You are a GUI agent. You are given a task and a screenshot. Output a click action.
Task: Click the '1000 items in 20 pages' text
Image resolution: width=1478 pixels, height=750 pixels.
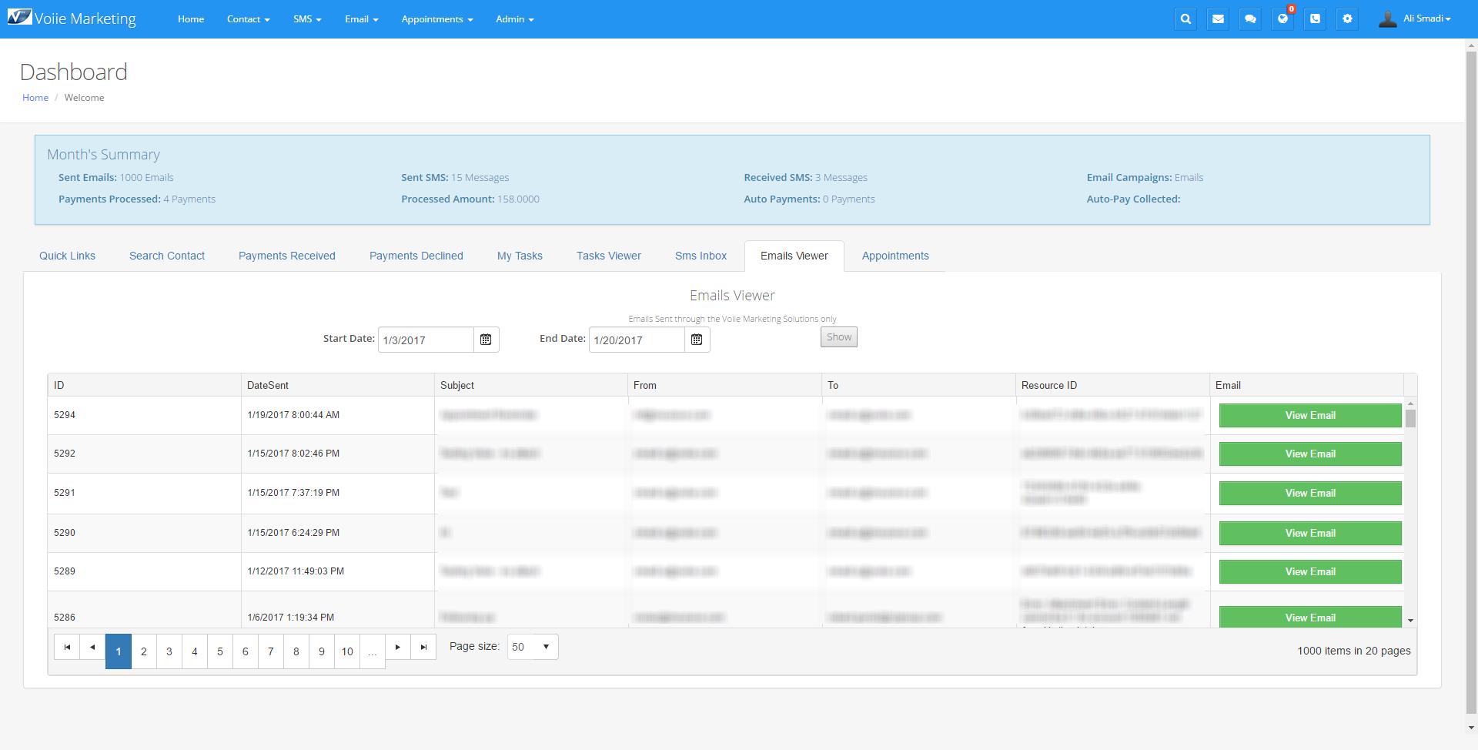tap(1354, 651)
